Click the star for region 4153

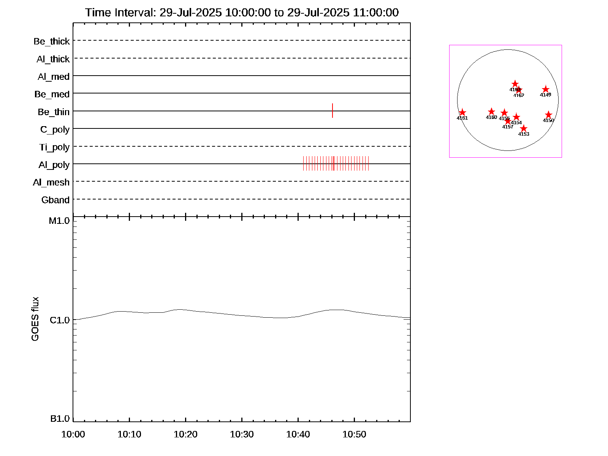click(x=524, y=128)
